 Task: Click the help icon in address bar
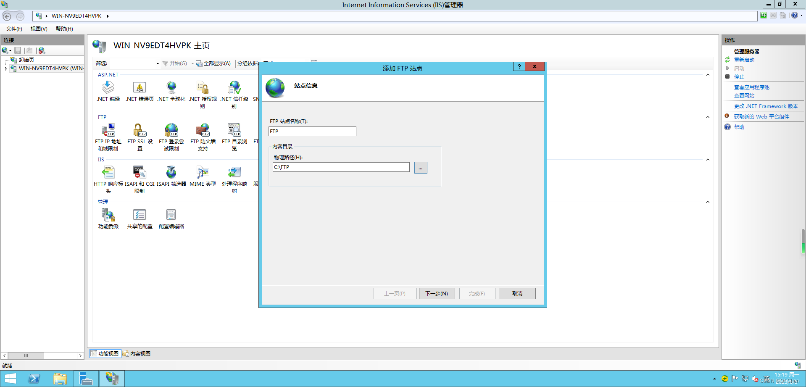pyautogui.click(x=794, y=15)
